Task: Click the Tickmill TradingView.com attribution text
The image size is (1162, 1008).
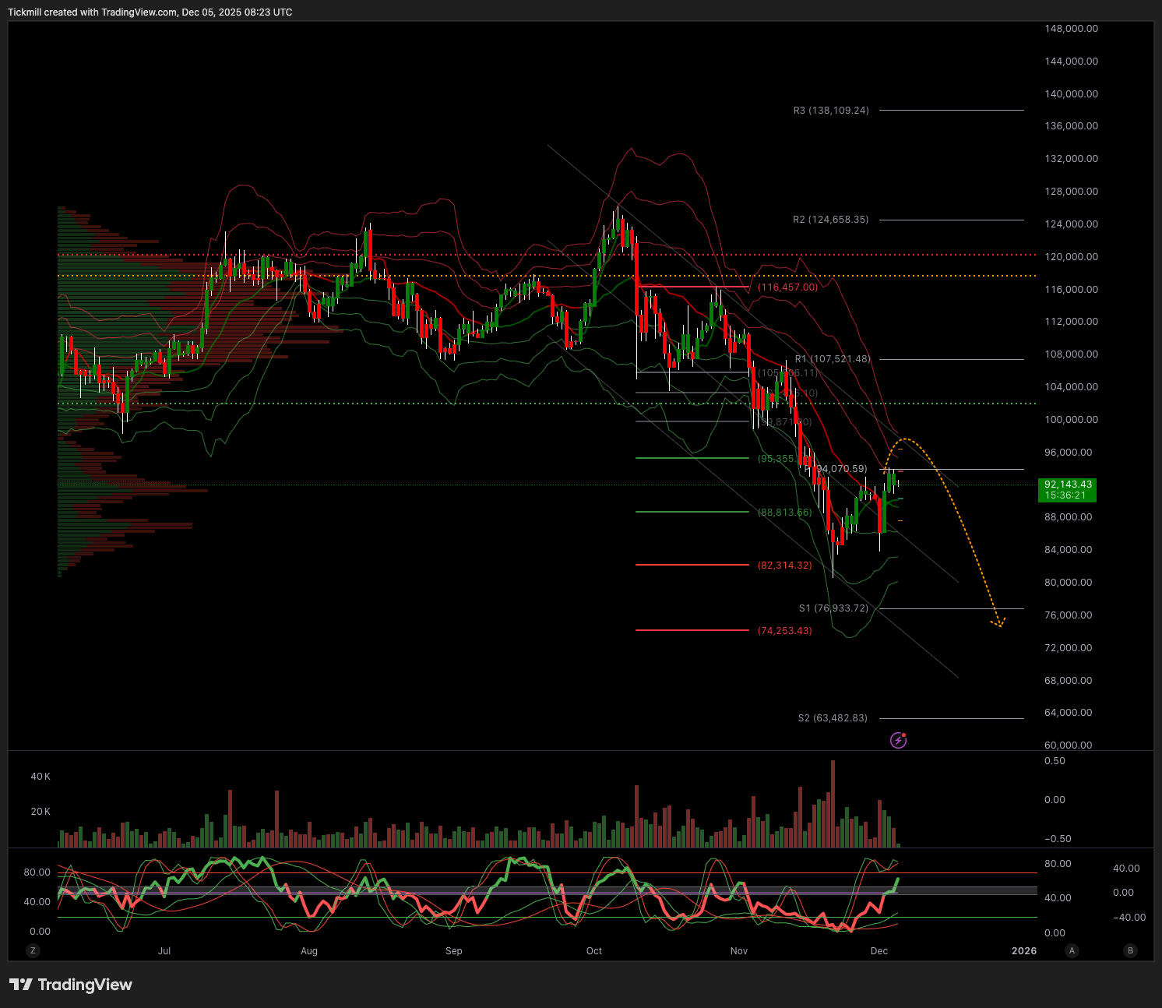Action: (x=150, y=12)
